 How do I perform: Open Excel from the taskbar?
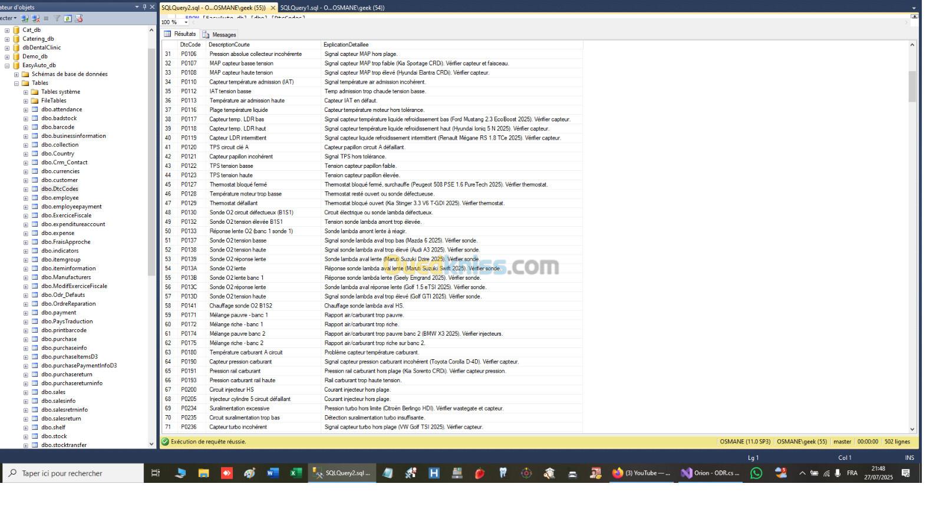click(296, 473)
